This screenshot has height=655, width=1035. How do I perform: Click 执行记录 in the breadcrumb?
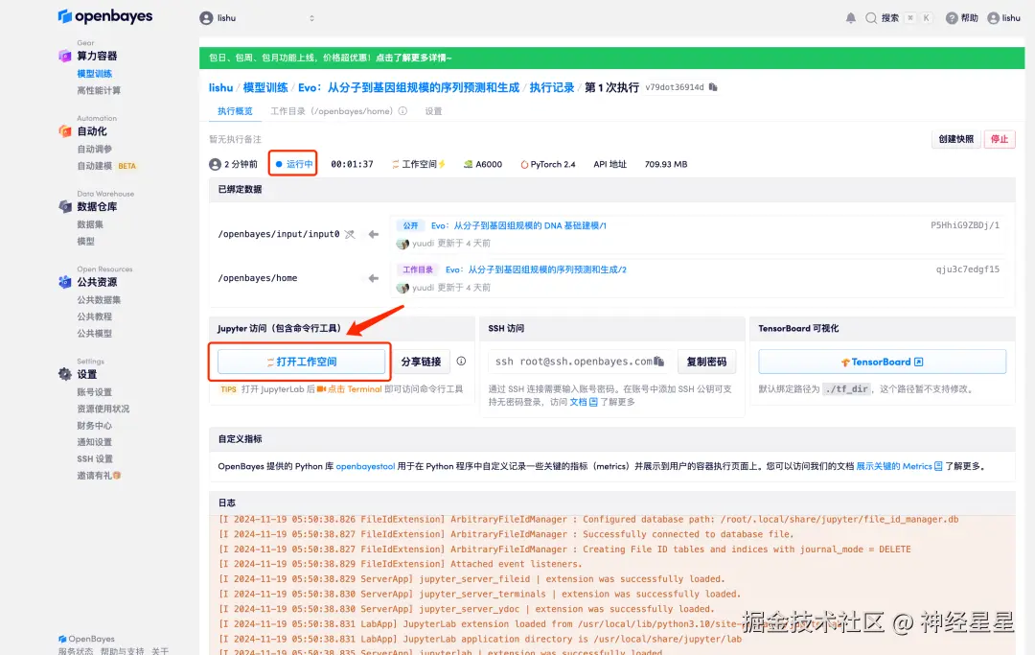(x=552, y=87)
